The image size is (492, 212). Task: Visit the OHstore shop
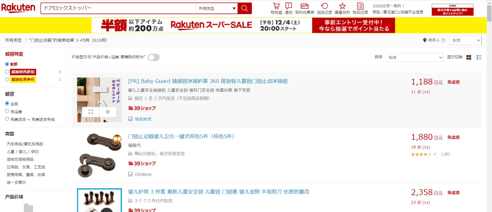(x=143, y=175)
